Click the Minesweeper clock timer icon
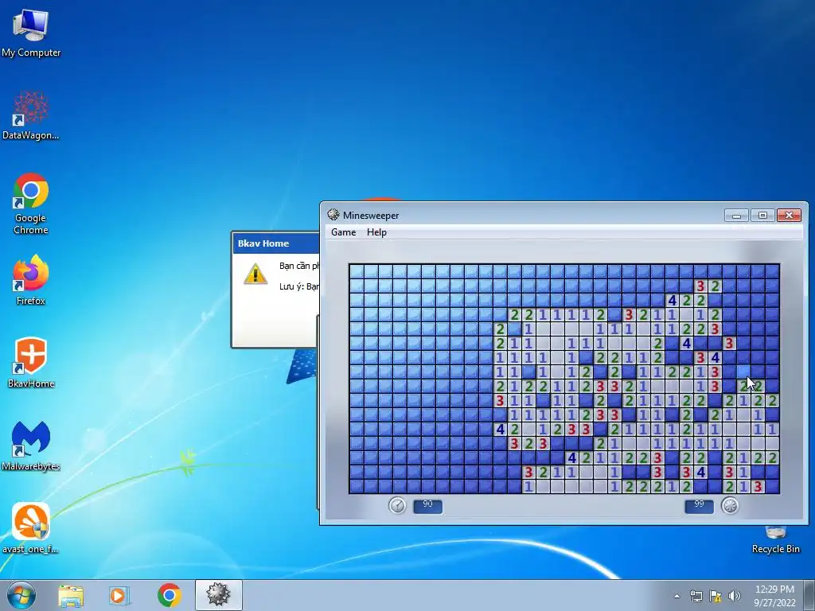815x611 pixels. (397, 505)
